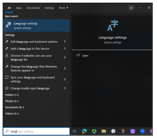Click language icon beside Edit language and keyboard
Viewport: 157px width, 138px height.
(7, 41)
